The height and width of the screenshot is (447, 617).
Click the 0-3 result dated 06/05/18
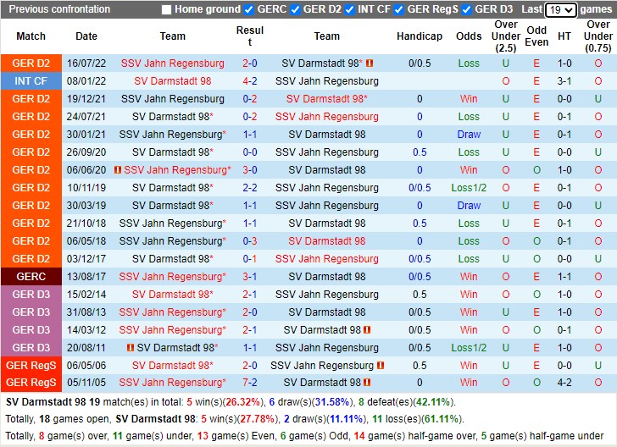click(250, 241)
